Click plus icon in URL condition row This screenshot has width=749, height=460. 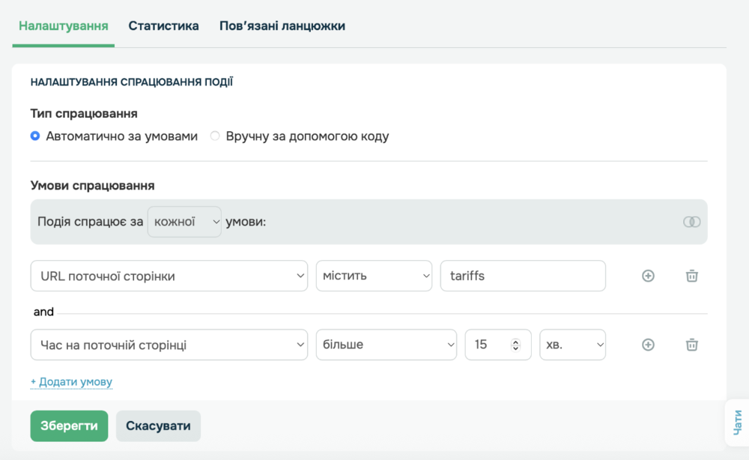point(649,276)
